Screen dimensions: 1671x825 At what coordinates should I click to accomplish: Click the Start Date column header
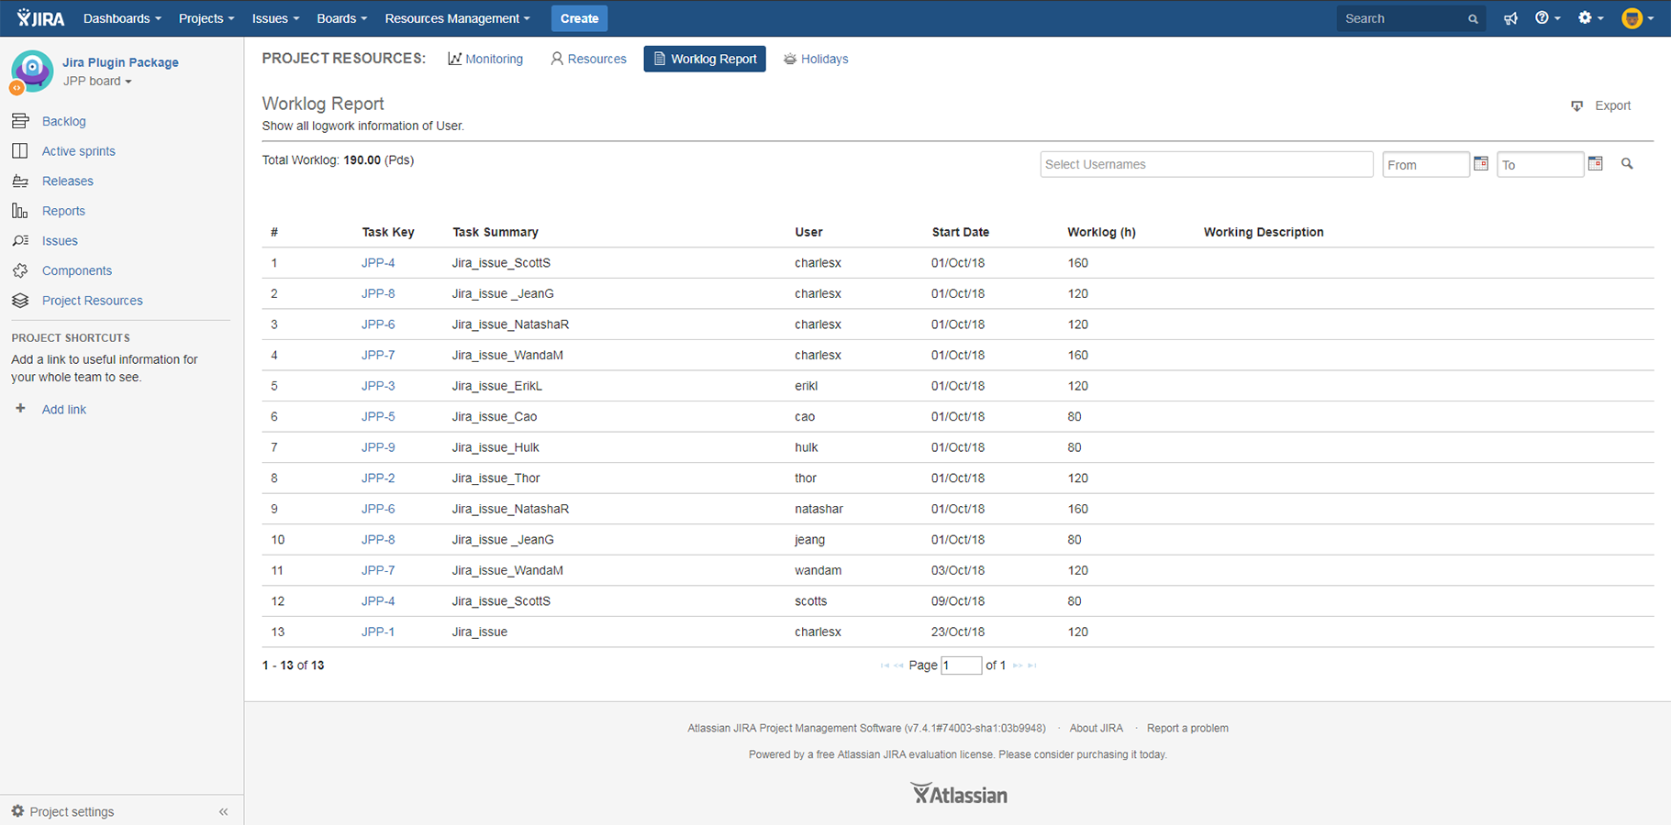click(960, 233)
